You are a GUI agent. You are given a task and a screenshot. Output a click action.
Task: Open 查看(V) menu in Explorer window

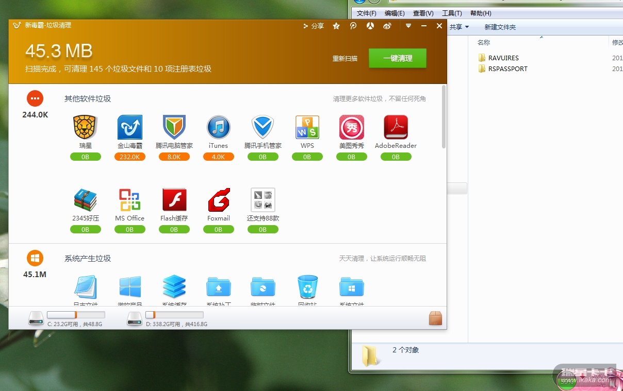[423, 13]
